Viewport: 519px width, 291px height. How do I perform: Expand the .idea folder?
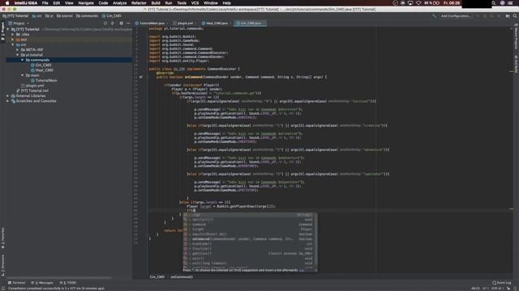(x=13, y=34)
